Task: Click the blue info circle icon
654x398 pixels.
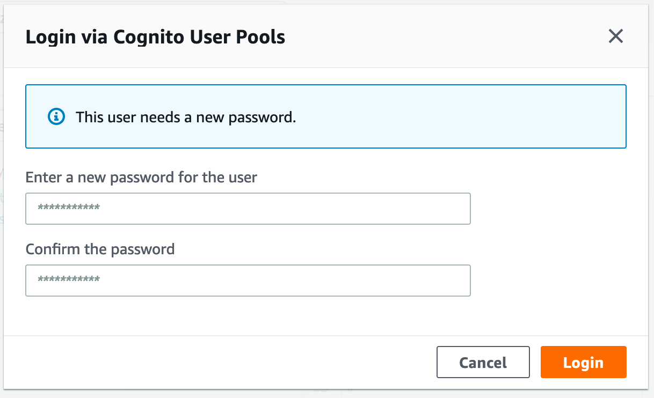Action: tap(56, 116)
